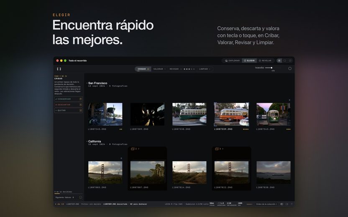Image resolution: width=348 pixels, height=217 pixels.
Task: Click the three stars under L1007343.DNG
Action: [x=288, y=129]
